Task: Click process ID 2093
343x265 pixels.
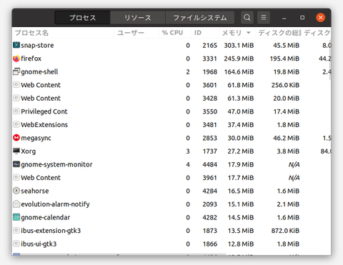Action: point(210,204)
